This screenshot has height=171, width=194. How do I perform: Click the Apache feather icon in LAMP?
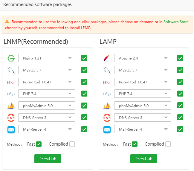[107, 58]
